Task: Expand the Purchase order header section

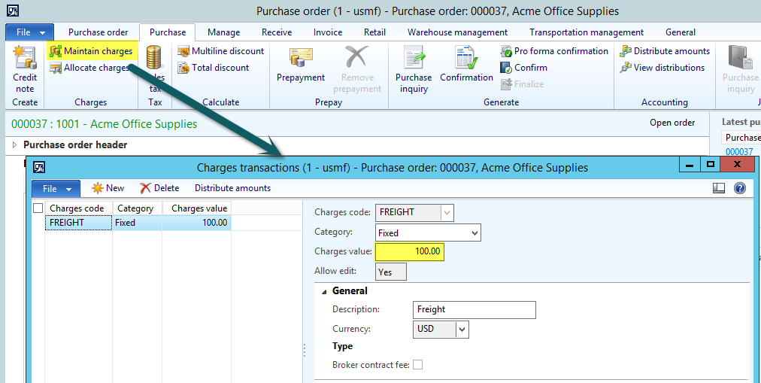Action: click(x=14, y=144)
